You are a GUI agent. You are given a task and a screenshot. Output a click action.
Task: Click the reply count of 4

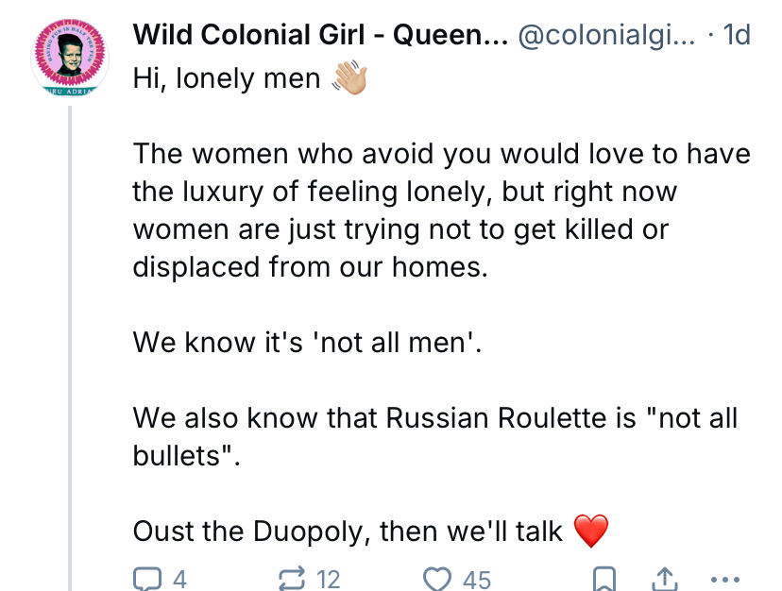179,578
